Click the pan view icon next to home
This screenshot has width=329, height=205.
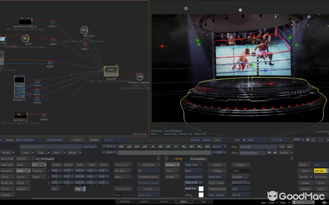[313, 140]
